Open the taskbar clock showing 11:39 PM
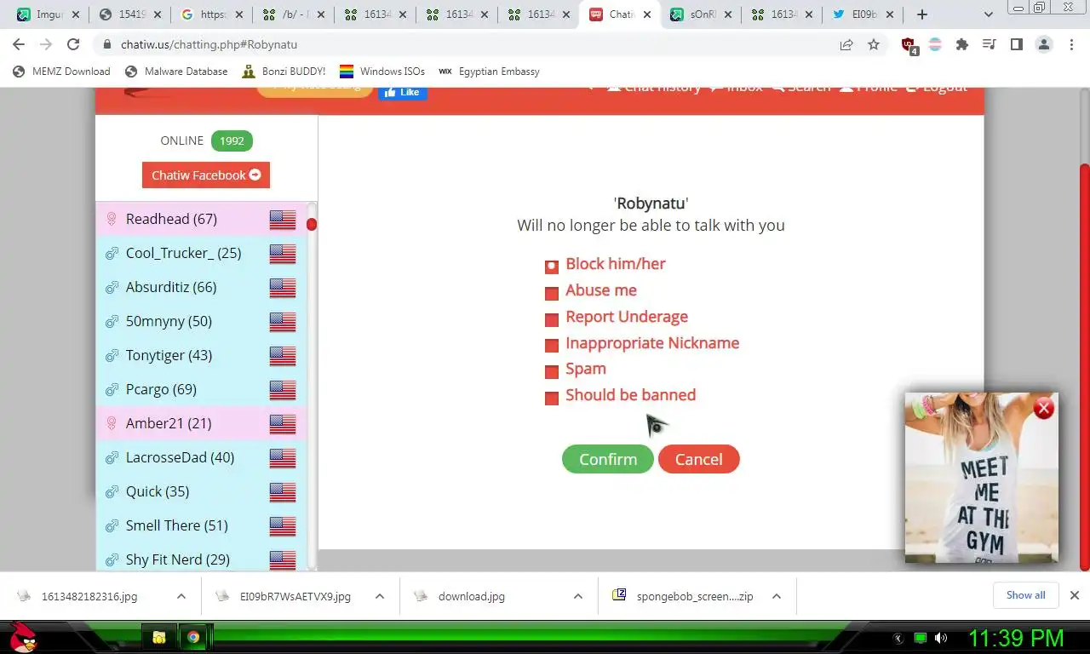The height and width of the screenshot is (654, 1090). click(1016, 638)
